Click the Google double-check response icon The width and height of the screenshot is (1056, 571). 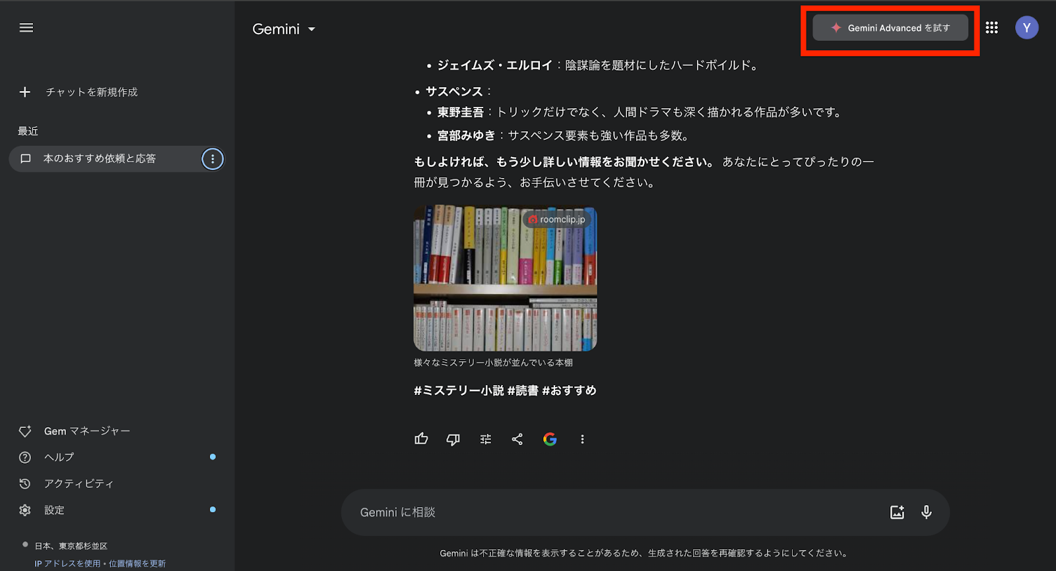coord(550,439)
